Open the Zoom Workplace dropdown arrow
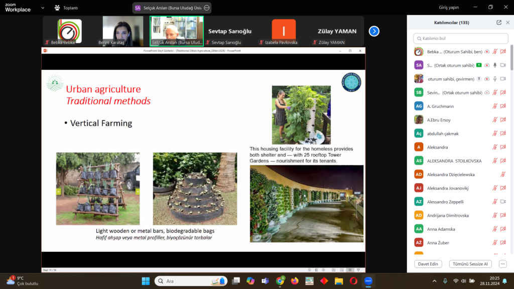The width and height of the screenshot is (514, 289). pyautogui.click(x=42, y=8)
